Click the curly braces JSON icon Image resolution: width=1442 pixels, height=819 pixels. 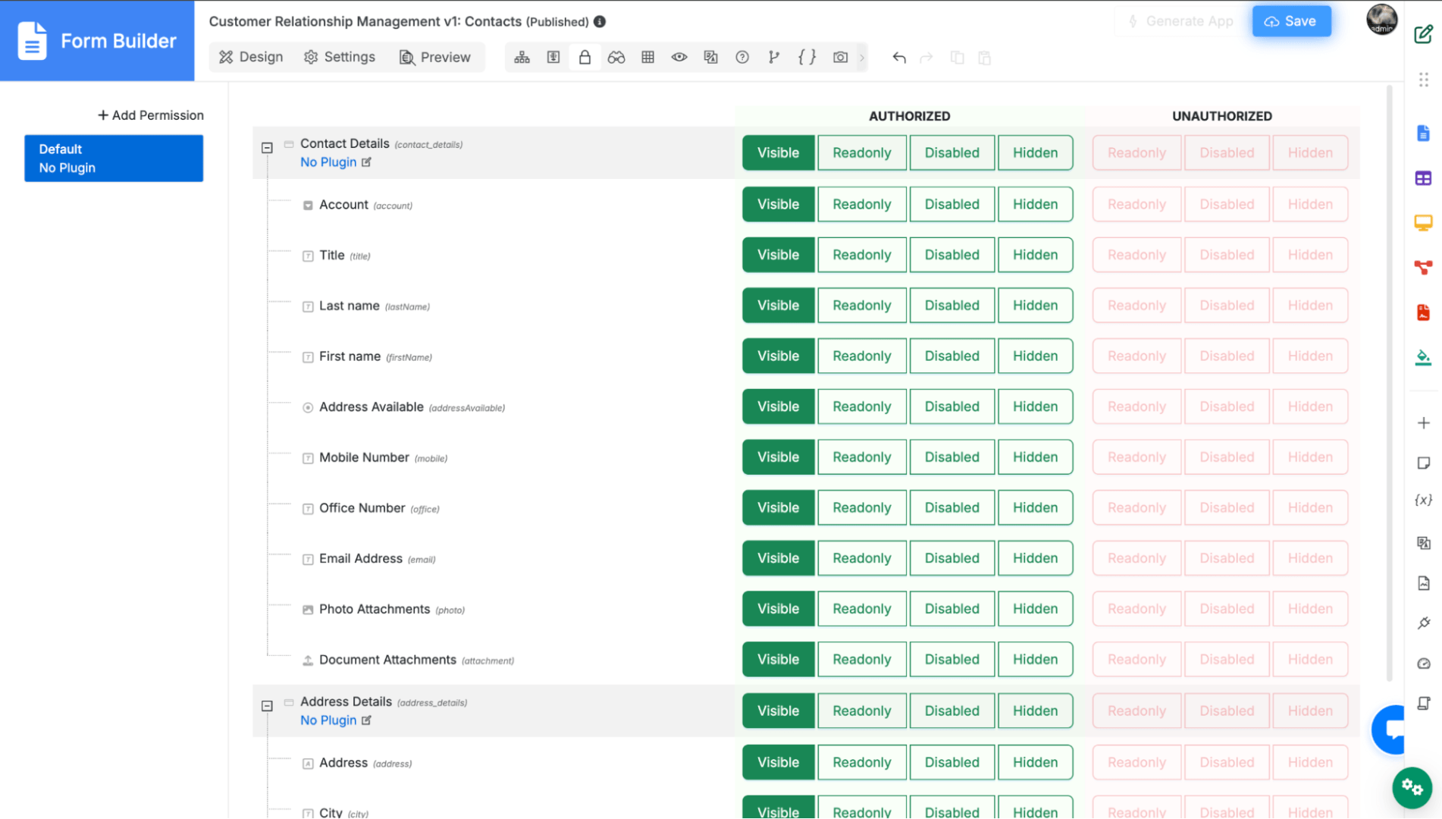(807, 58)
